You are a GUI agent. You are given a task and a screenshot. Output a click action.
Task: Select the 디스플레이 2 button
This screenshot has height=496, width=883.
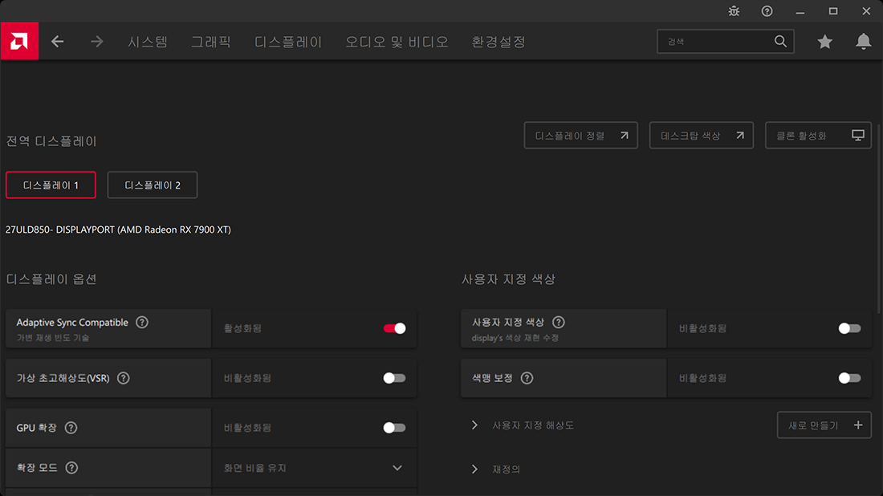[153, 185]
